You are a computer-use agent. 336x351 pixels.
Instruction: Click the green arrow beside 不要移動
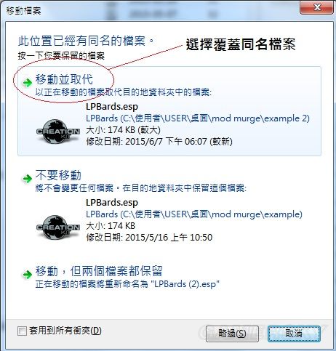tap(28, 179)
